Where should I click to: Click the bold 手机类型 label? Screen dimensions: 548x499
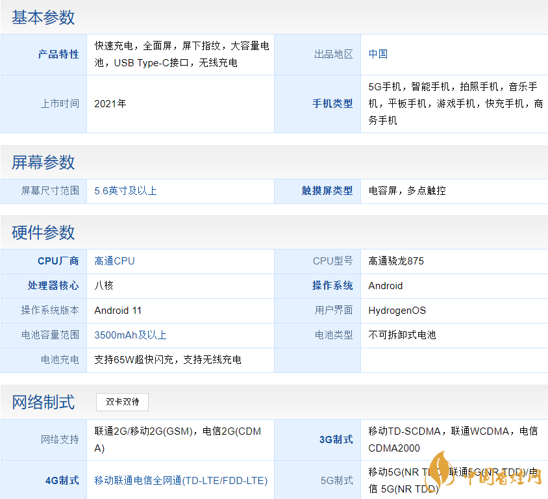click(332, 103)
